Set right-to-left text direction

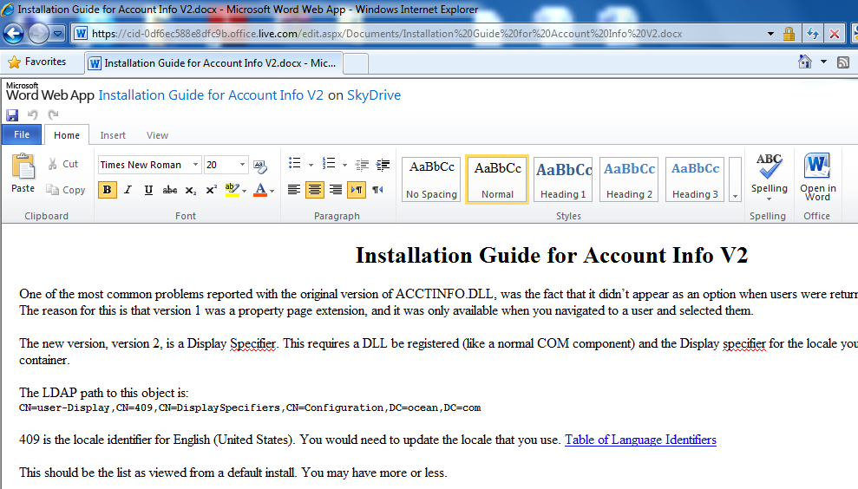coord(377,190)
